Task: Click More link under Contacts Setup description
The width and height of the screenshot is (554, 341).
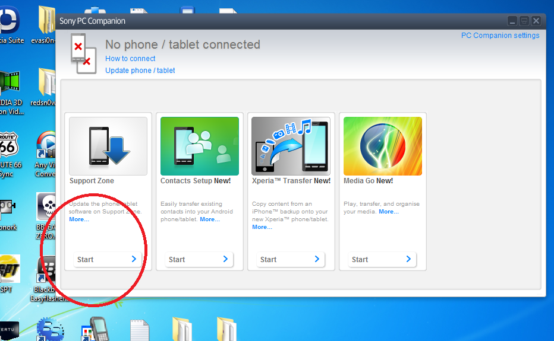Action: coord(209,219)
